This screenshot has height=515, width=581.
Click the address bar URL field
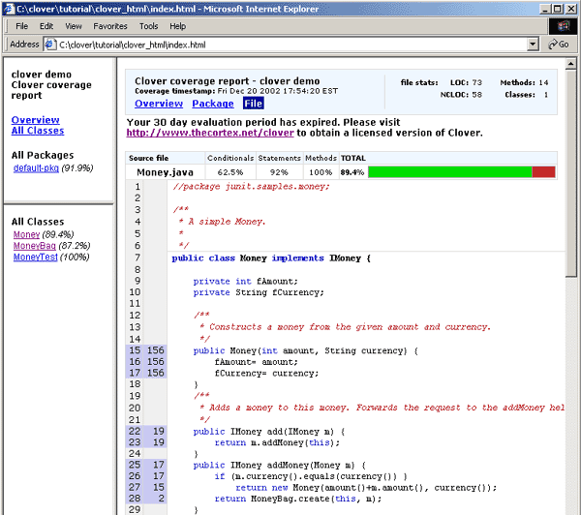(x=290, y=45)
